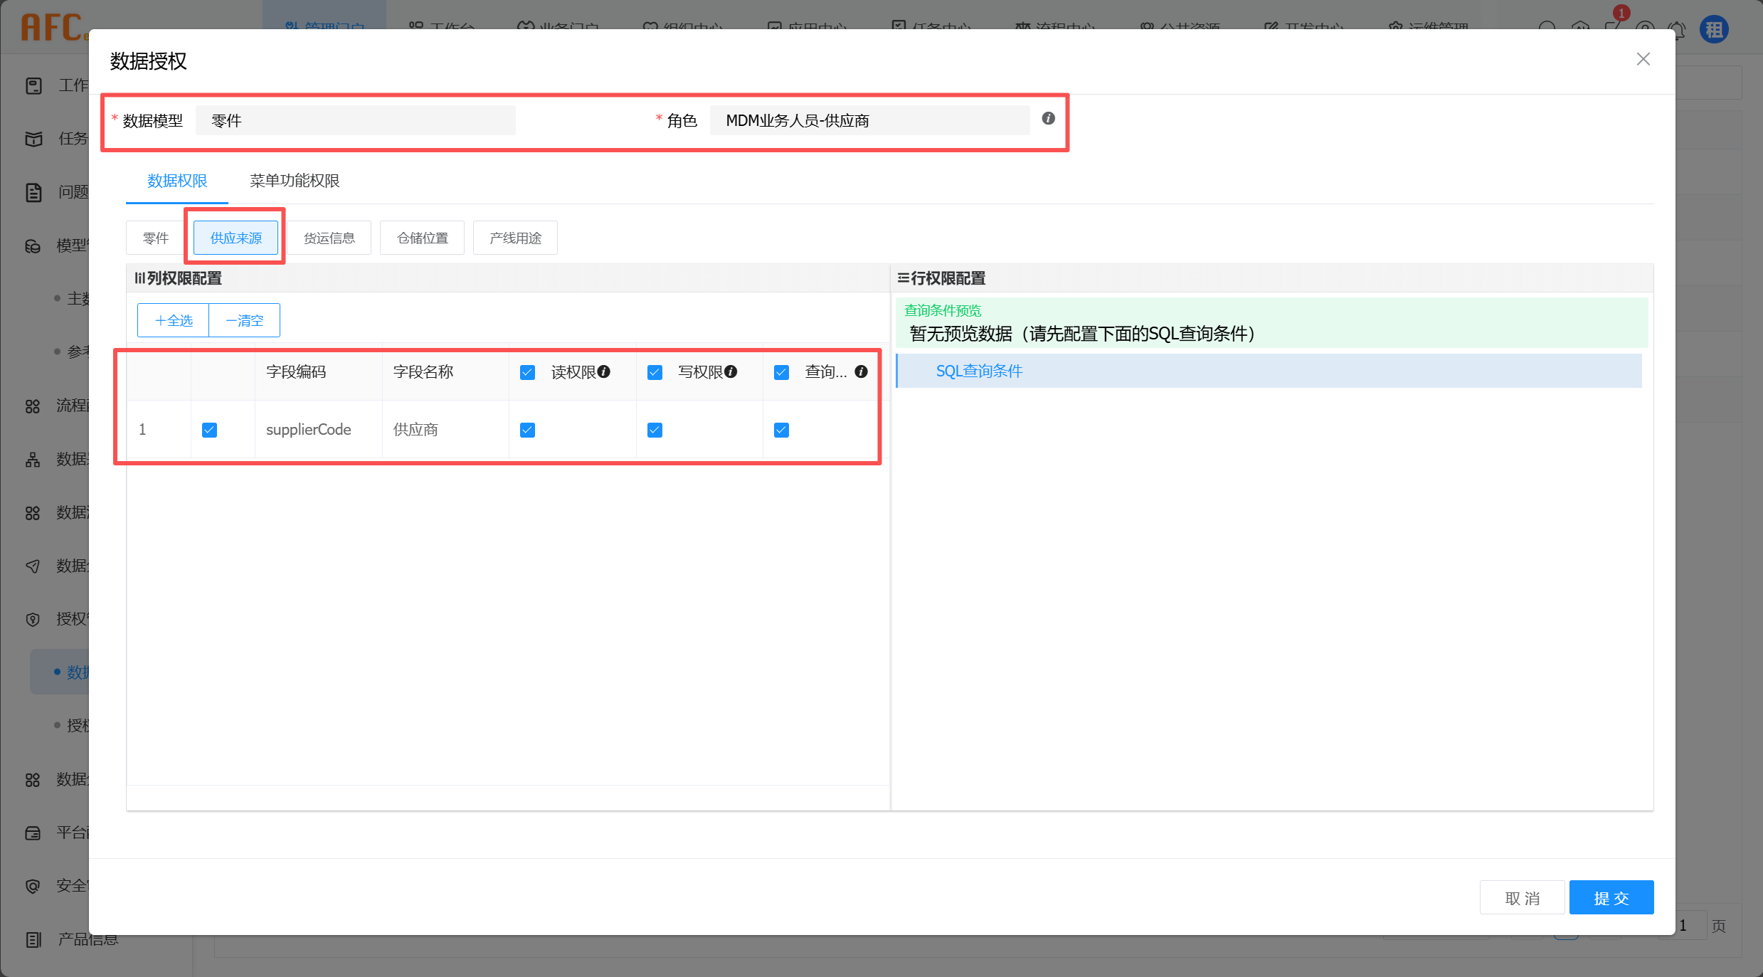The width and height of the screenshot is (1763, 977).
Task: Click the submit button
Action: [1611, 897]
